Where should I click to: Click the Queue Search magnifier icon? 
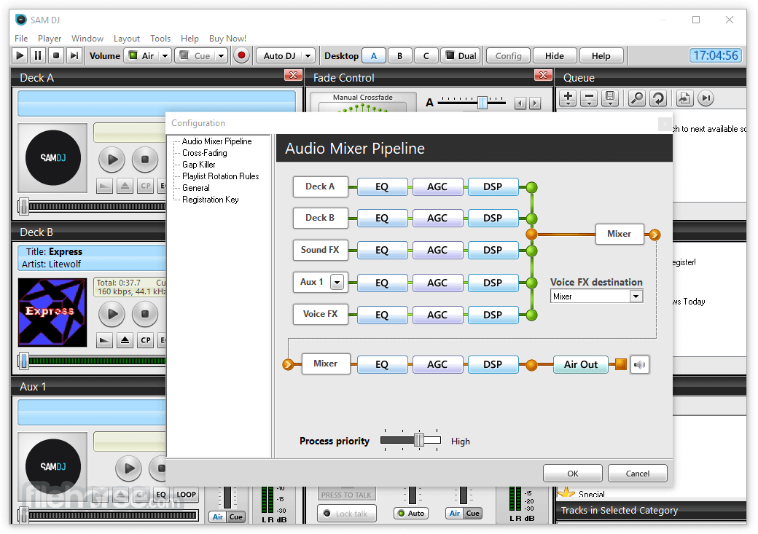pyautogui.click(x=637, y=98)
